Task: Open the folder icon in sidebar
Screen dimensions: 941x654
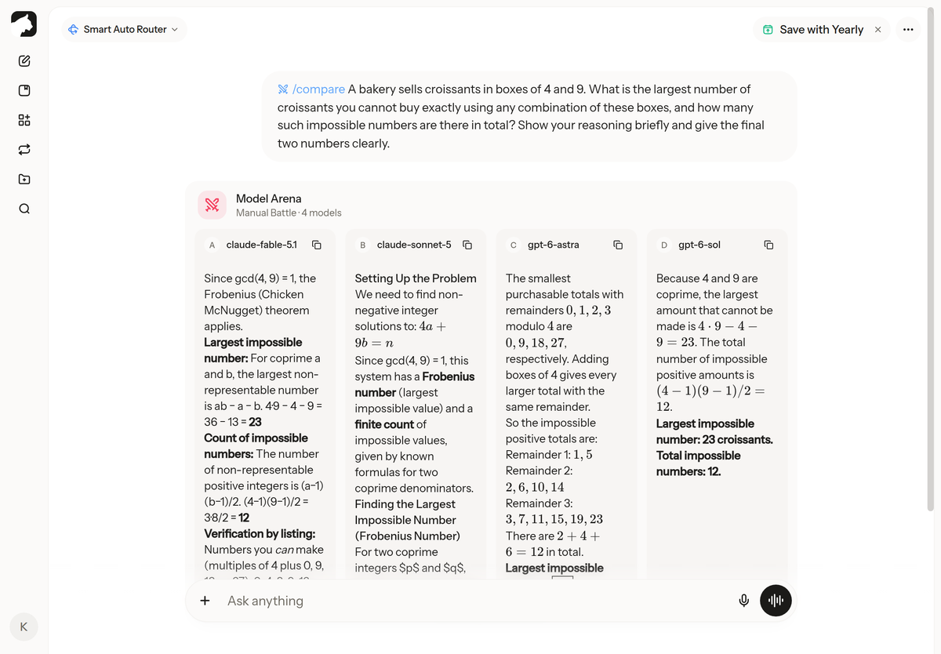Action: 24,179
